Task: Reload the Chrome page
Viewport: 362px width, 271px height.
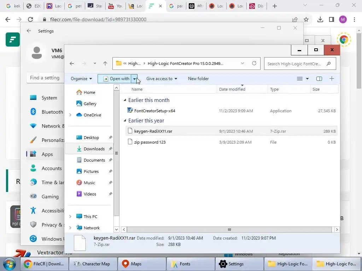Action: click(30, 19)
